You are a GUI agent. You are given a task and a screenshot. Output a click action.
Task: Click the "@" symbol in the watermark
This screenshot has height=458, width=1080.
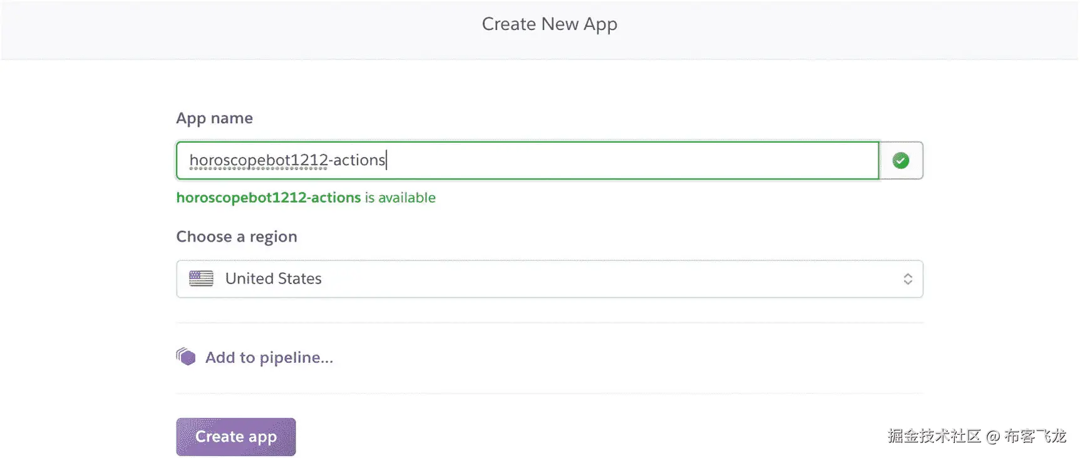pos(993,437)
